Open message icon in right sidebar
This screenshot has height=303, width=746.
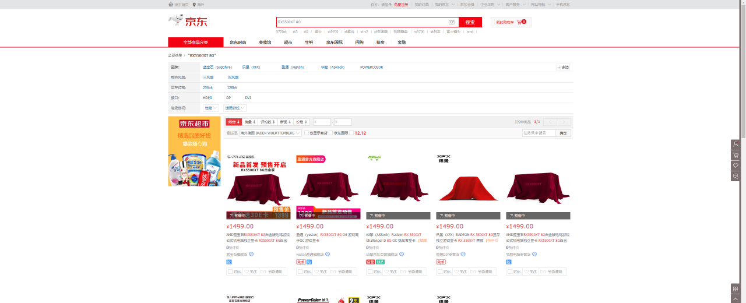pyautogui.click(x=736, y=176)
